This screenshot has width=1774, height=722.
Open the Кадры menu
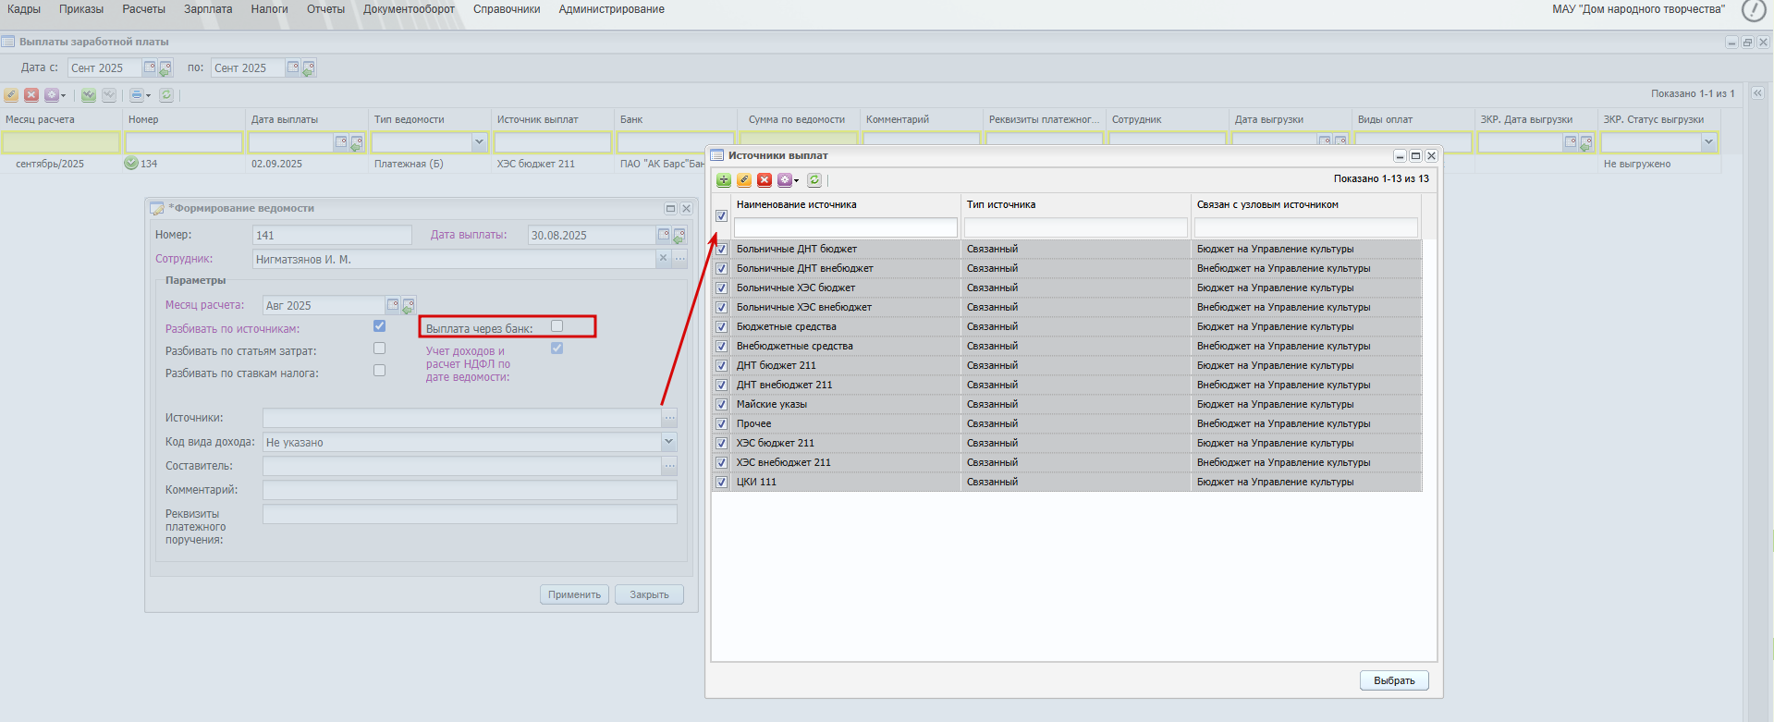click(24, 9)
